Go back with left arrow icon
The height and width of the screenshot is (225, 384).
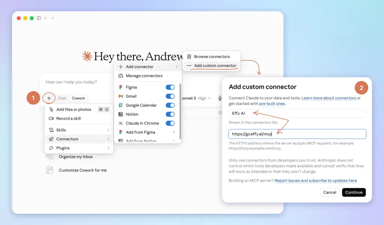tap(46, 18)
